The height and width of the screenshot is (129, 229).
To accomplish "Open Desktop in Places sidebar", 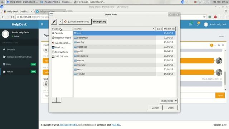I will click(x=62, y=47).
